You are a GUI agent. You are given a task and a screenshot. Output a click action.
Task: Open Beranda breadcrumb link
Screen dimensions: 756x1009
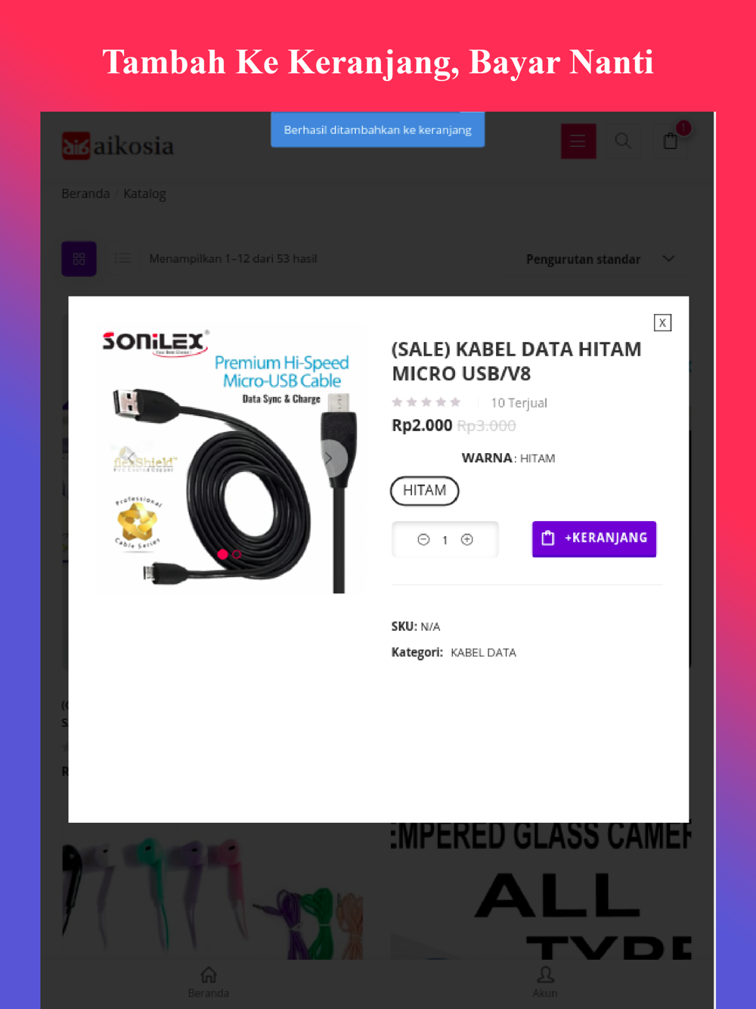click(85, 194)
